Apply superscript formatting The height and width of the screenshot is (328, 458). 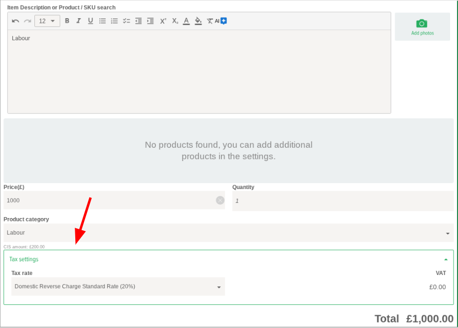163,21
